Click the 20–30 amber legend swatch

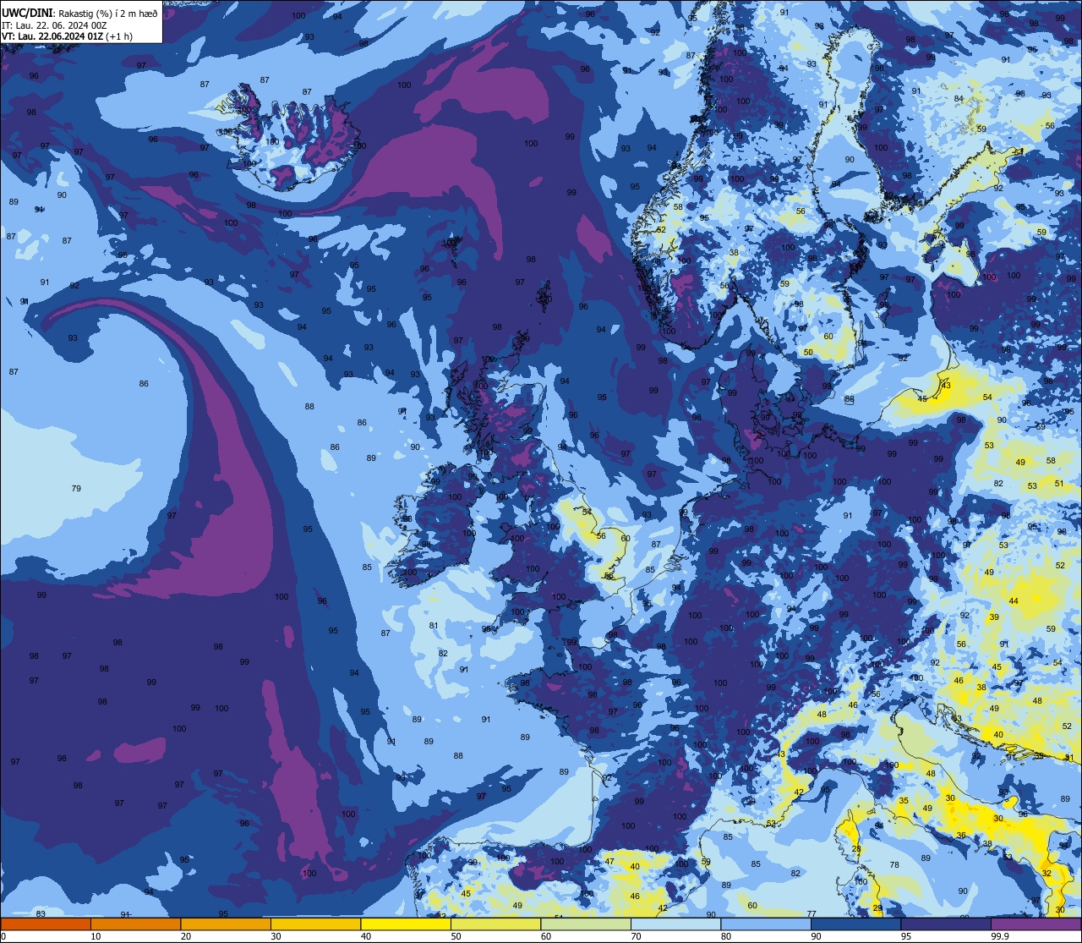click(x=226, y=924)
